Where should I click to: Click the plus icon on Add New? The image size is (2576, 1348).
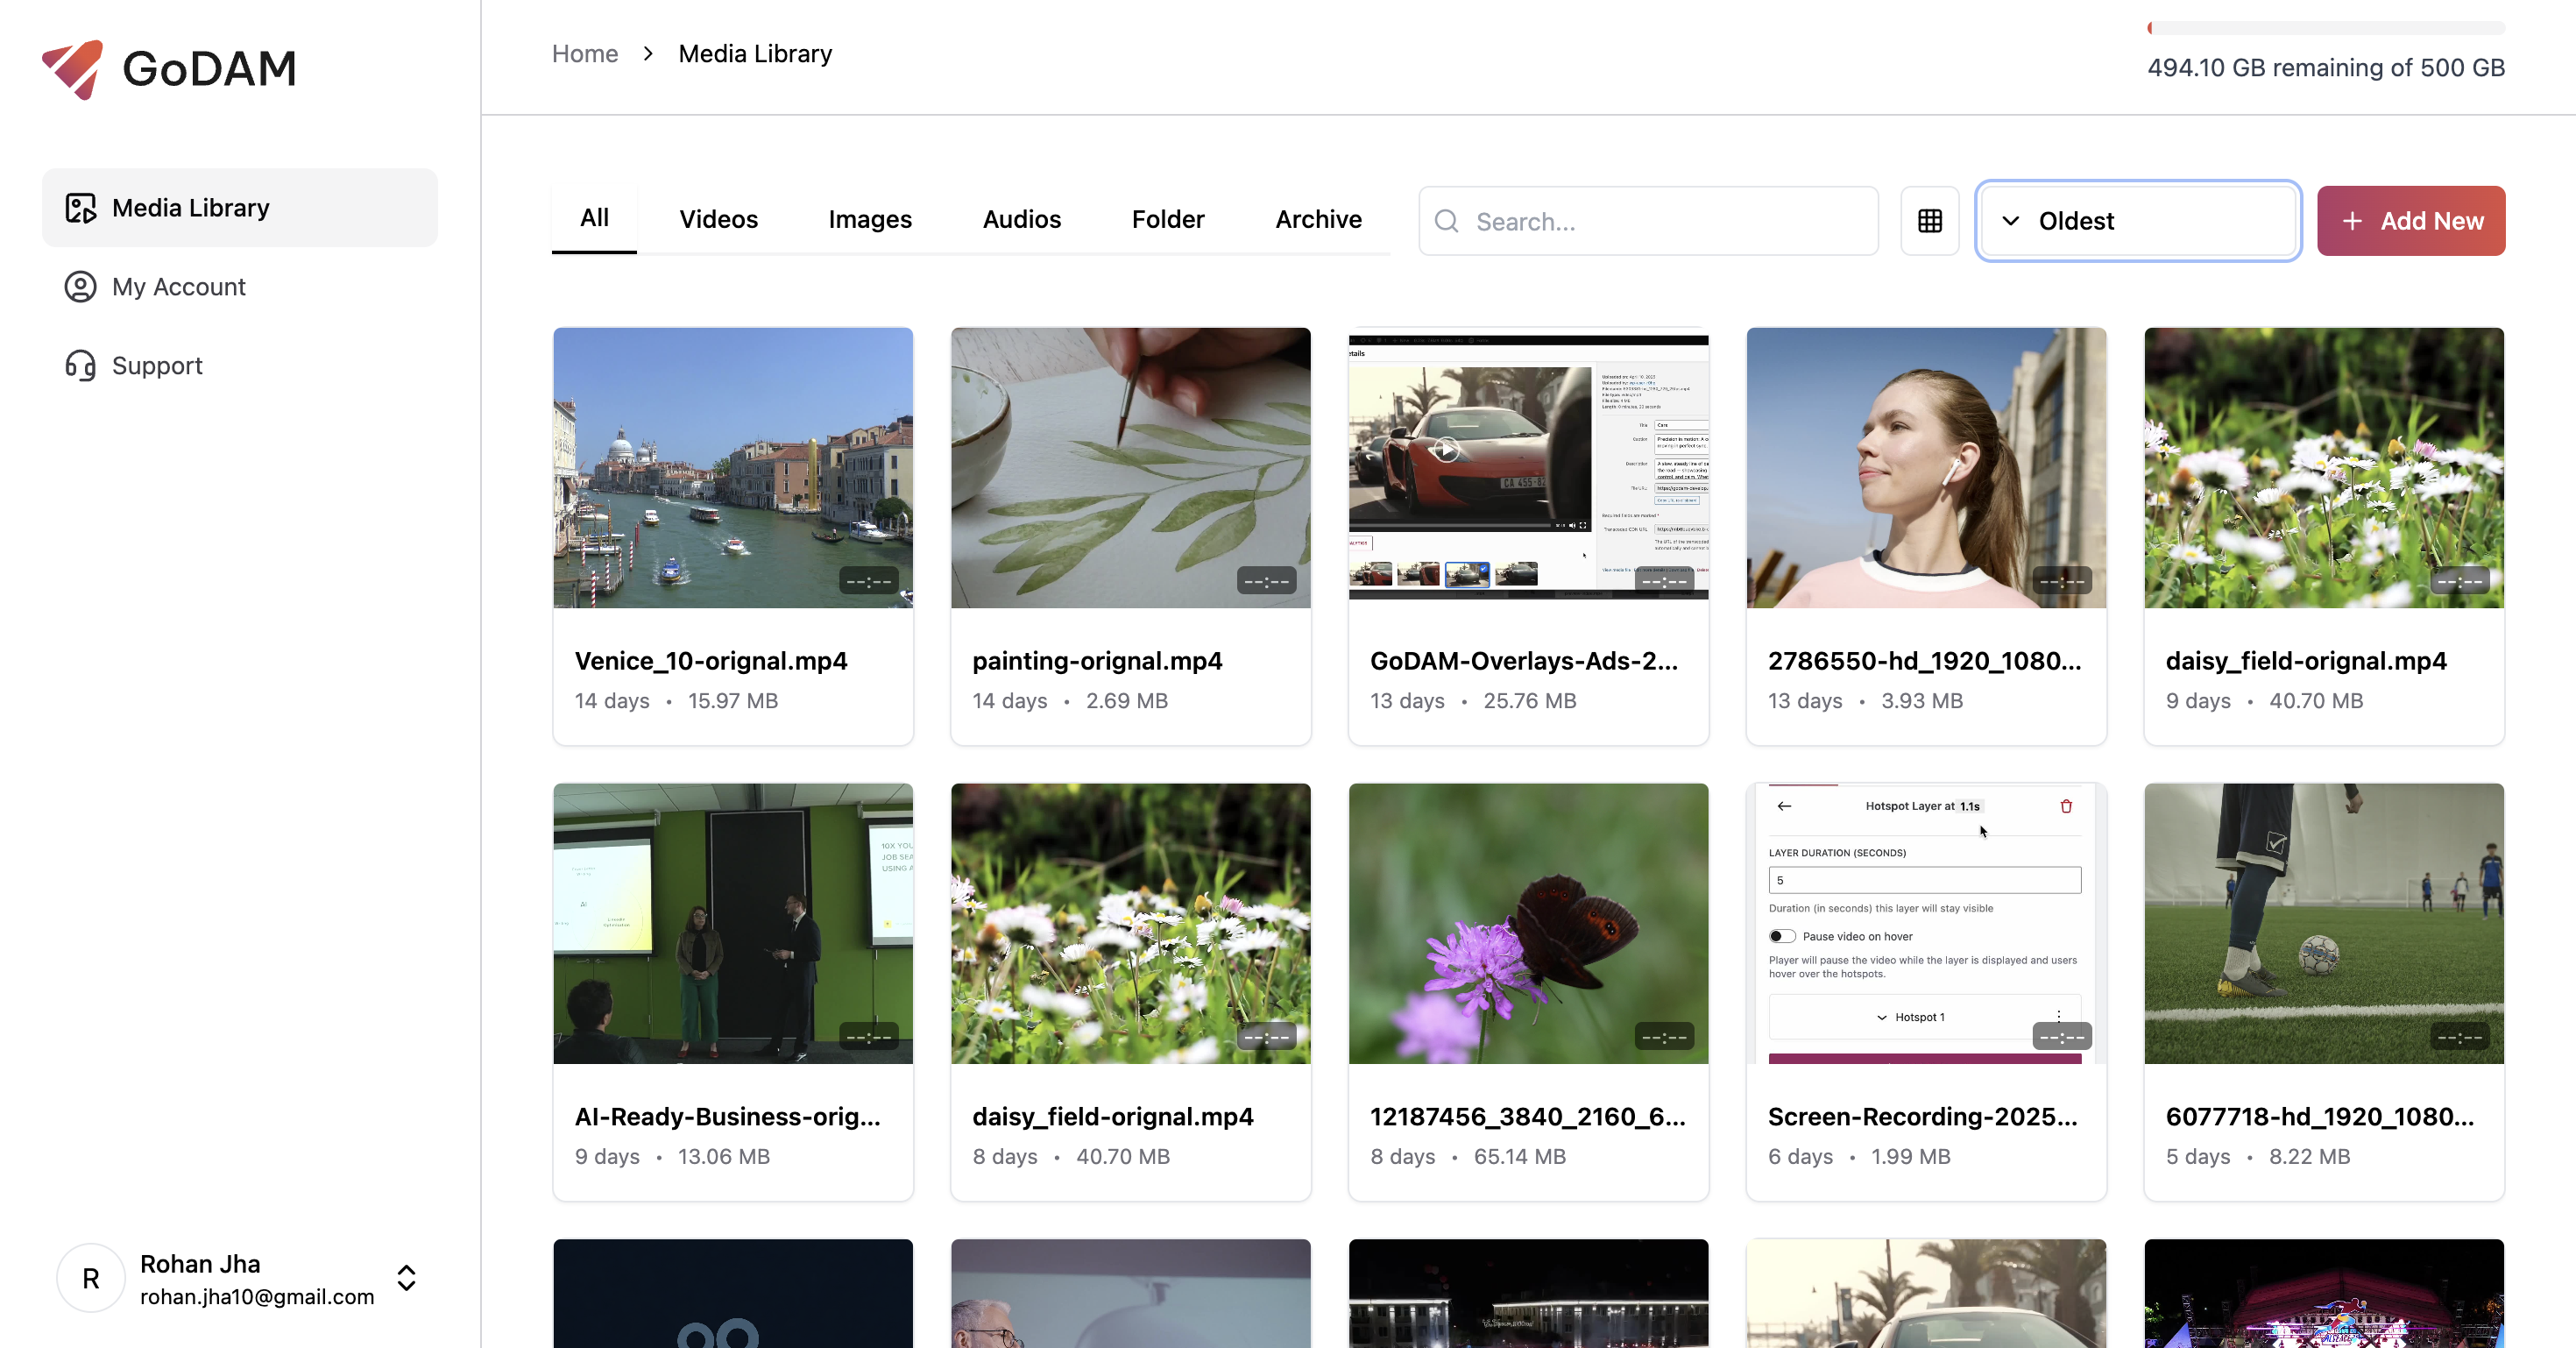(2353, 221)
